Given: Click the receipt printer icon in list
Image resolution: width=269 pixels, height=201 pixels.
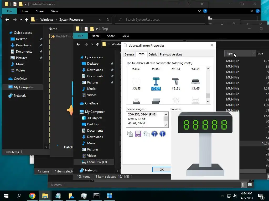Looking at the screenshot, I should coord(136,101).
